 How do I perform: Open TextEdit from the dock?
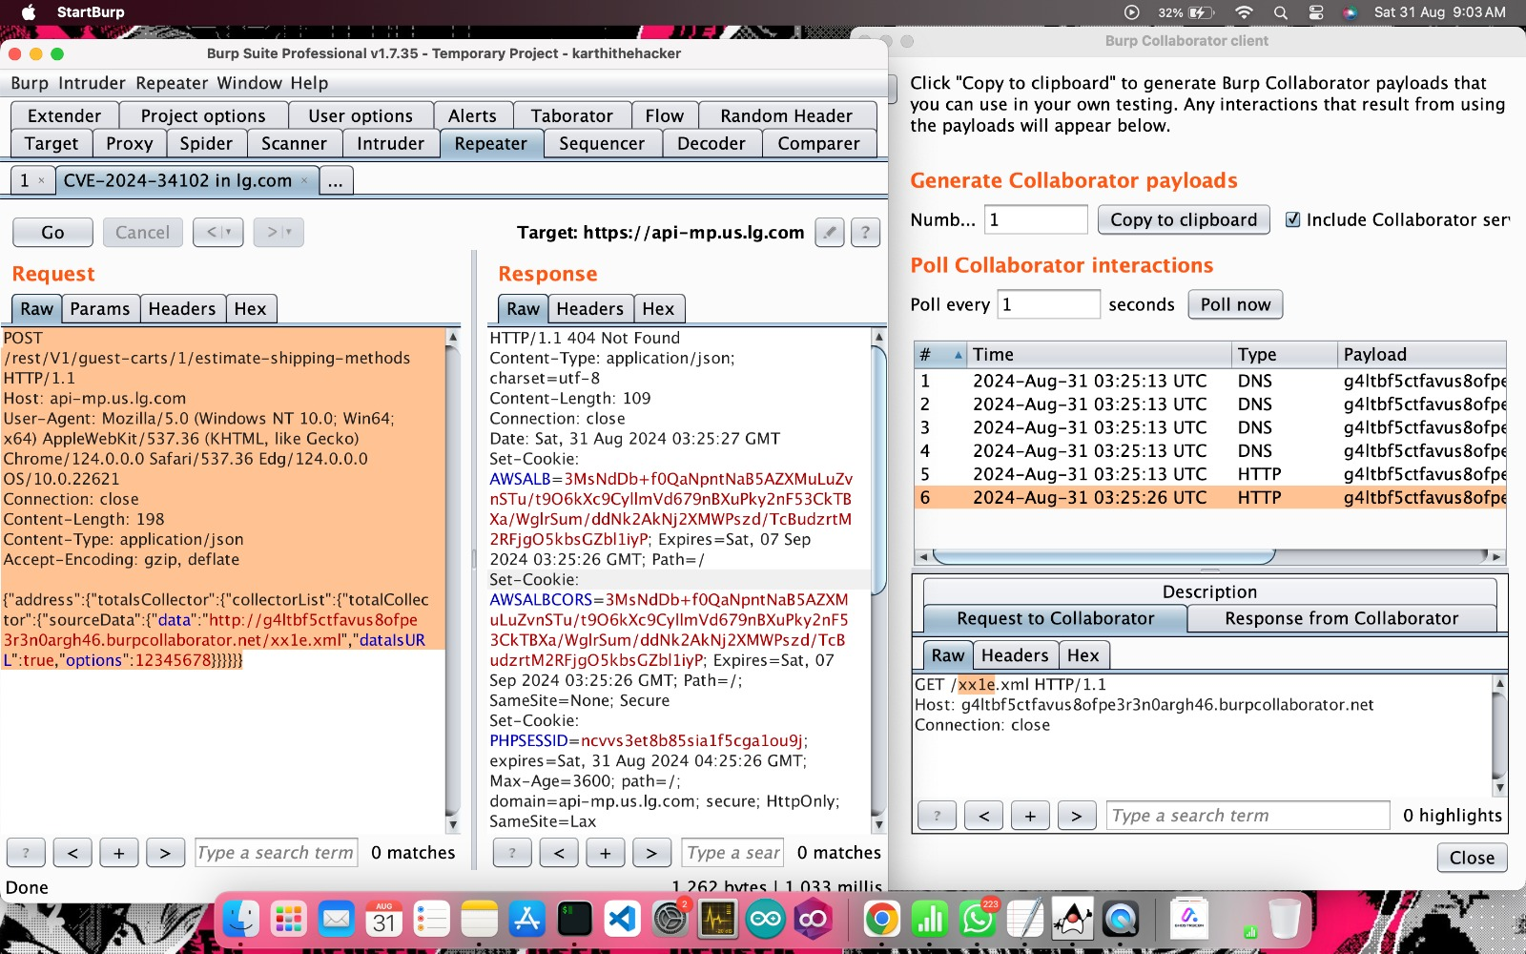[1025, 920]
